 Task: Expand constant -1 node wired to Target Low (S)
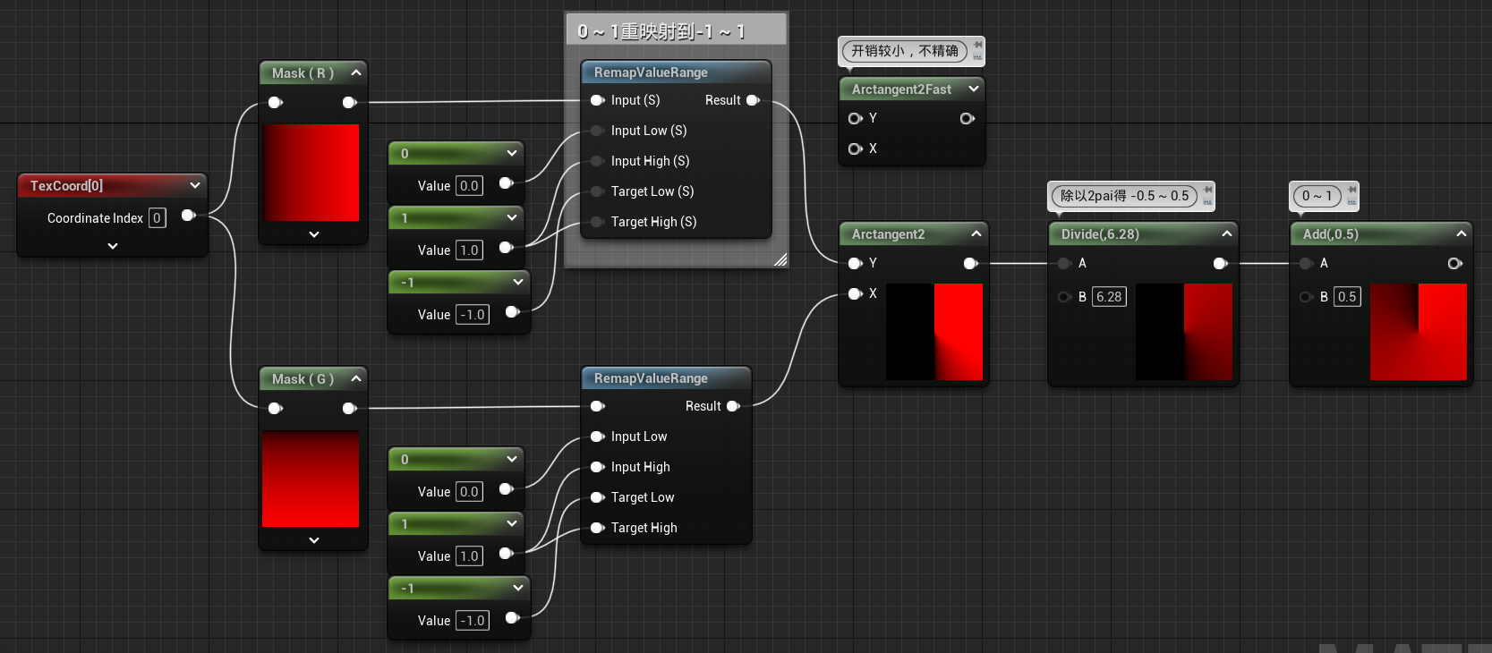(518, 282)
